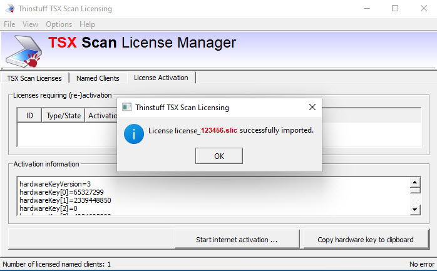This screenshot has width=437, height=271.
Task: Close the license imported dialog
Action: [312, 107]
